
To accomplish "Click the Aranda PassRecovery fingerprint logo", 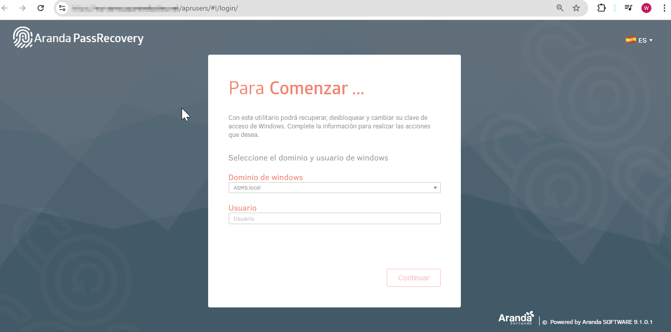I will pyautogui.click(x=23, y=38).
